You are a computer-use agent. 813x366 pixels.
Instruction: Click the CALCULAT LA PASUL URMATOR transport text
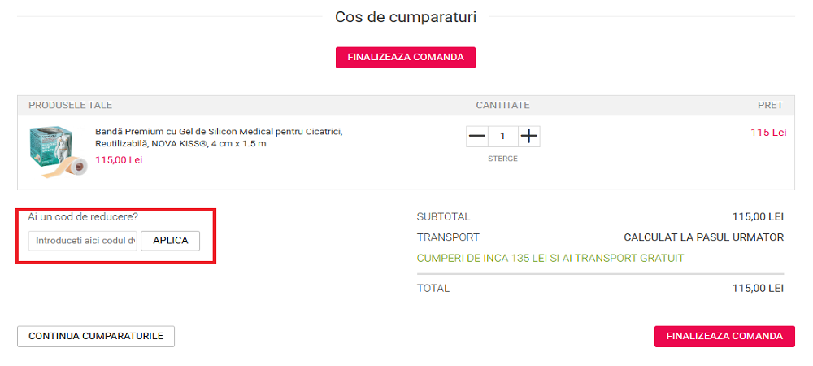[x=703, y=237]
